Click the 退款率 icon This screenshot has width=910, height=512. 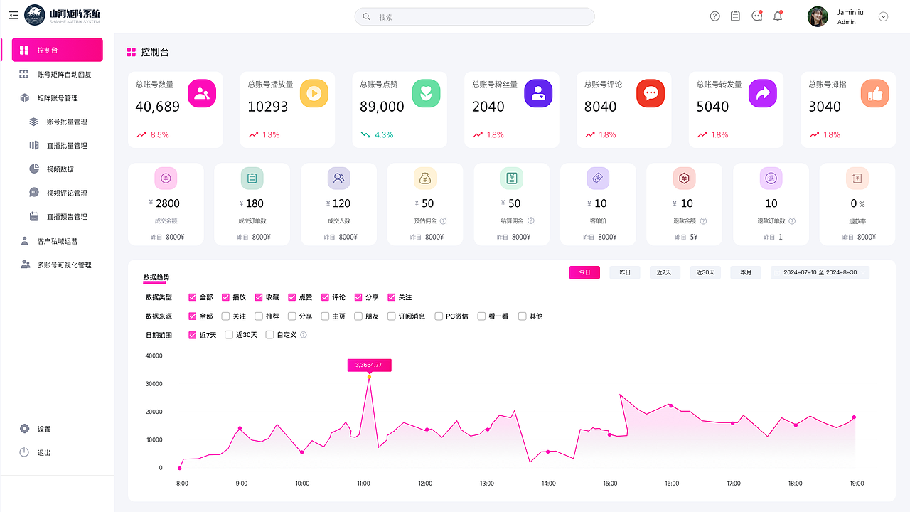(857, 178)
